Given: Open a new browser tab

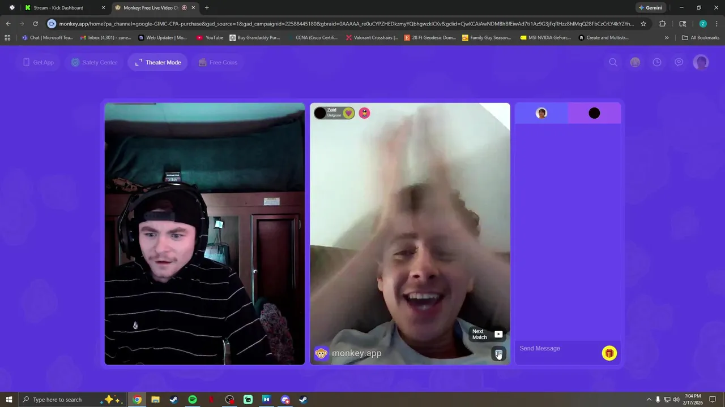Looking at the screenshot, I should pyautogui.click(x=207, y=8).
